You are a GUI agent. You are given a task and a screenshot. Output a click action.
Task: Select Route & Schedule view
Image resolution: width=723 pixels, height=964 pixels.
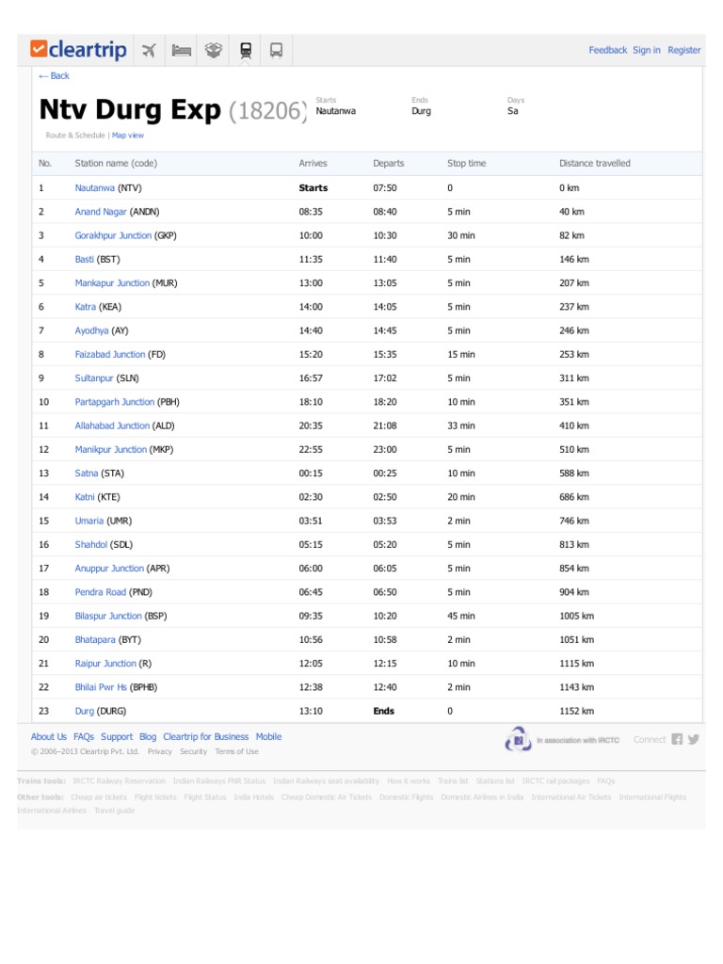point(75,136)
